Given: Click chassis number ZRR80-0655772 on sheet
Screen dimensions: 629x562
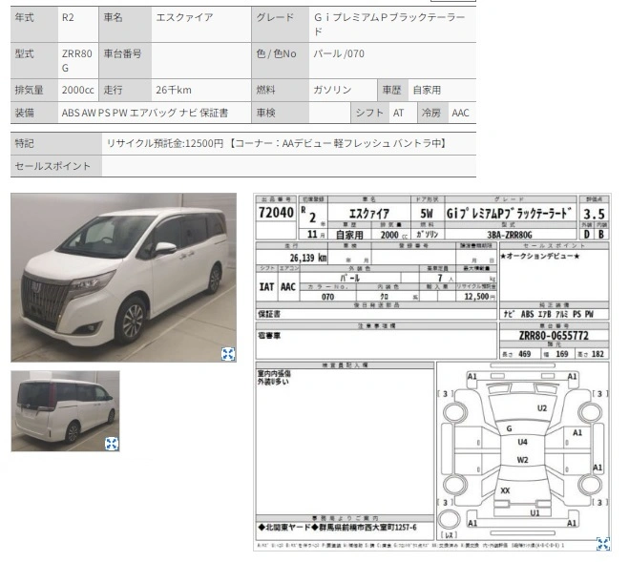Looking at the screenshot, I should (554, 335).
